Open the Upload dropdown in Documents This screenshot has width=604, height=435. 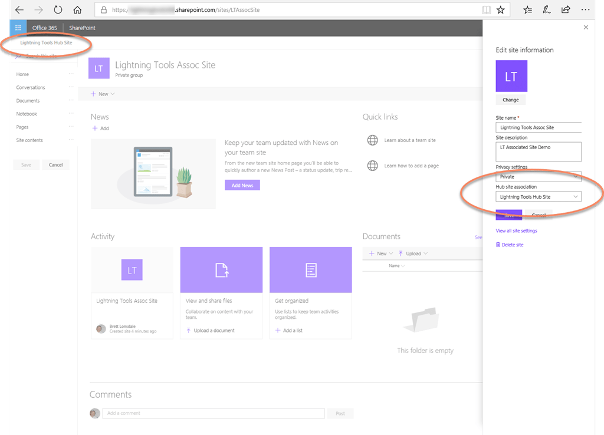413,253
